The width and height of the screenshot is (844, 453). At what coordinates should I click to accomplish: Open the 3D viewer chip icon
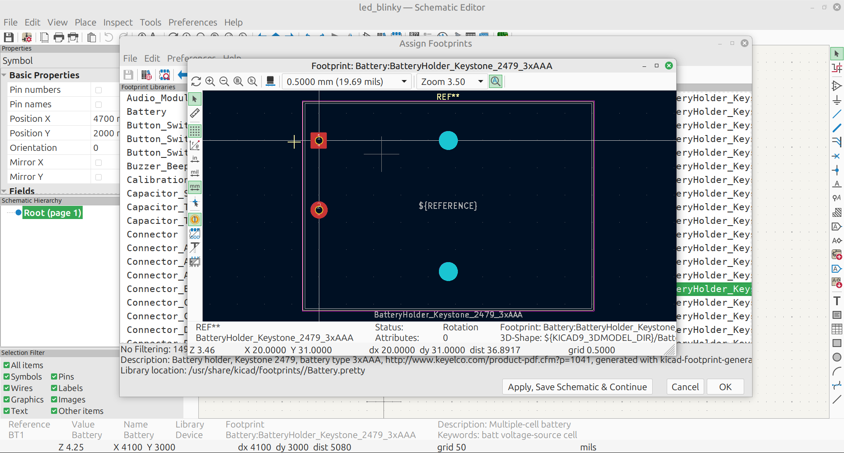[270, 81]
